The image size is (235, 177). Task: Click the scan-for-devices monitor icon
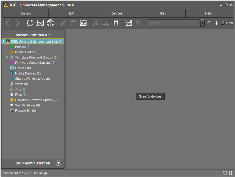coord(41,23)
